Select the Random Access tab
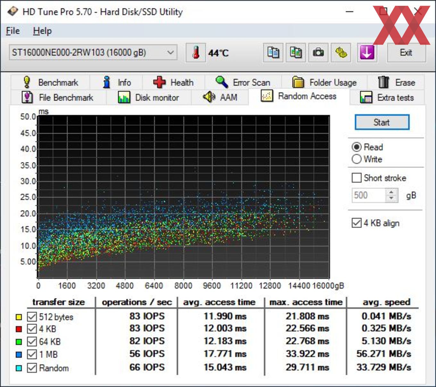The image size is (436, 387). 299,96
